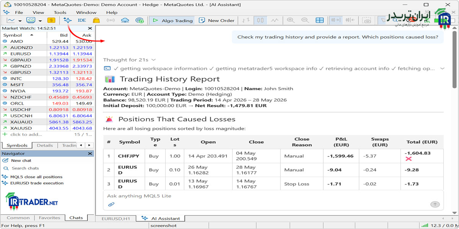Select the GBPAUD symbol row
This screenshot has height=229, width=459.
click(47, 60)
